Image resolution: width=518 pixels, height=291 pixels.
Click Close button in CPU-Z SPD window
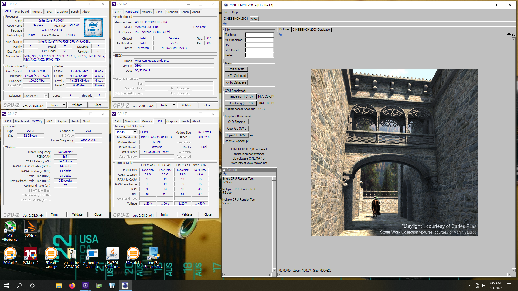(x=208, y=214)
